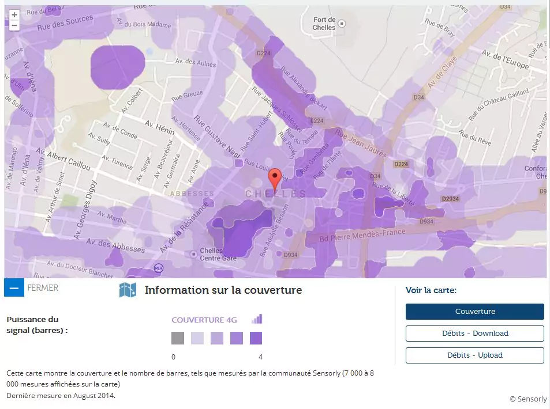The height and width of the screenshot is (409, 550).
Task: Click the D2934 road shield
Action: [x=449, y=199]
